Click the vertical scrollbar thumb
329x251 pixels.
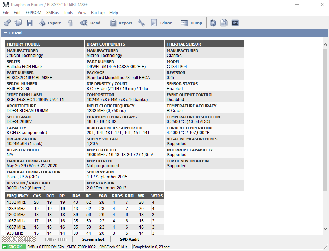[x=325, y=119]
